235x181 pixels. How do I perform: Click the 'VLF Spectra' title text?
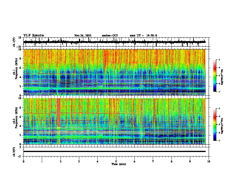(x=34, y=35)
